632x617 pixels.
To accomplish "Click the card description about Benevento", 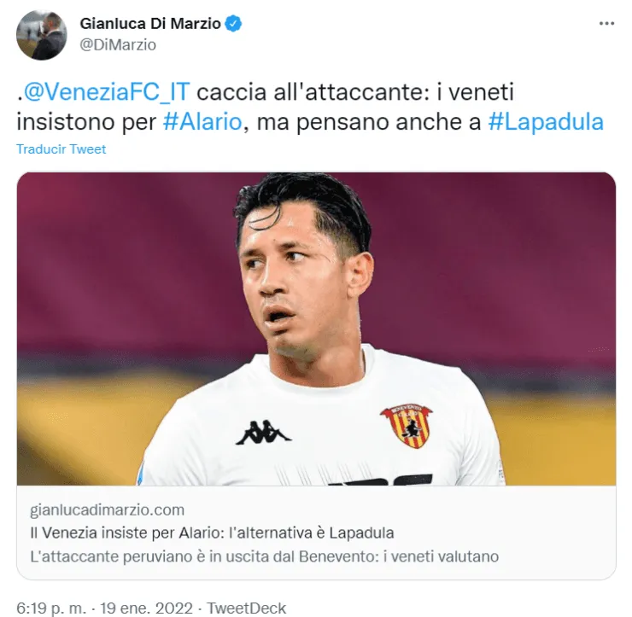I will (x=265, y=556).
